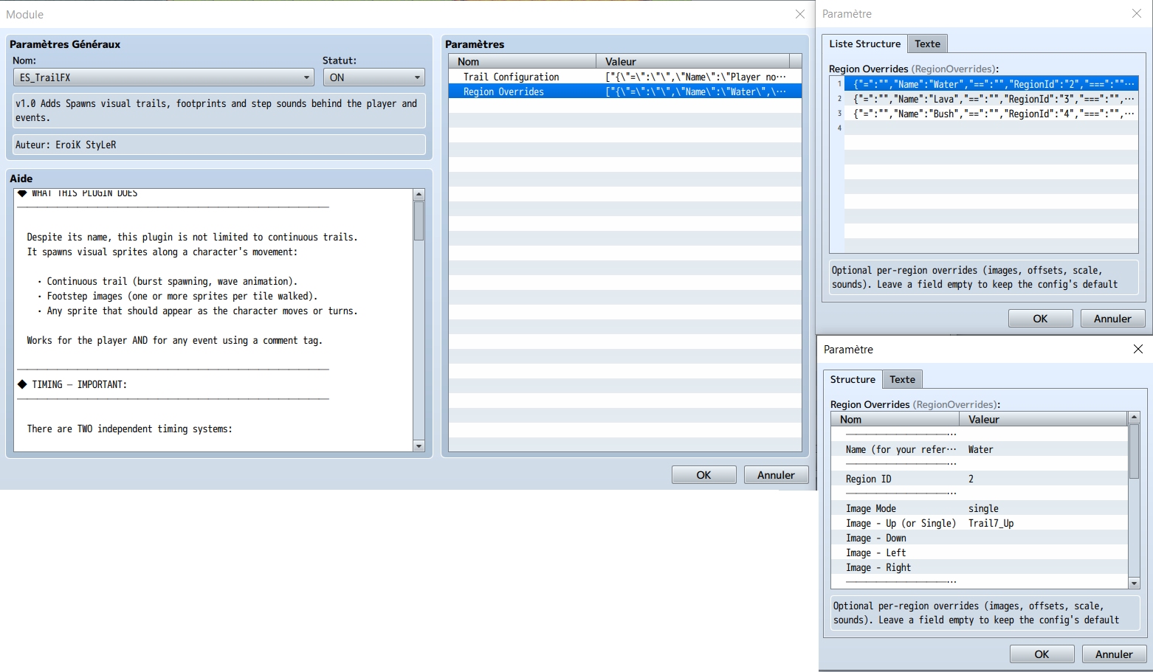Click OK in the lower Paramètre dialog
This screenshot has width=1153, height=672.
(x=1042, y=654)
